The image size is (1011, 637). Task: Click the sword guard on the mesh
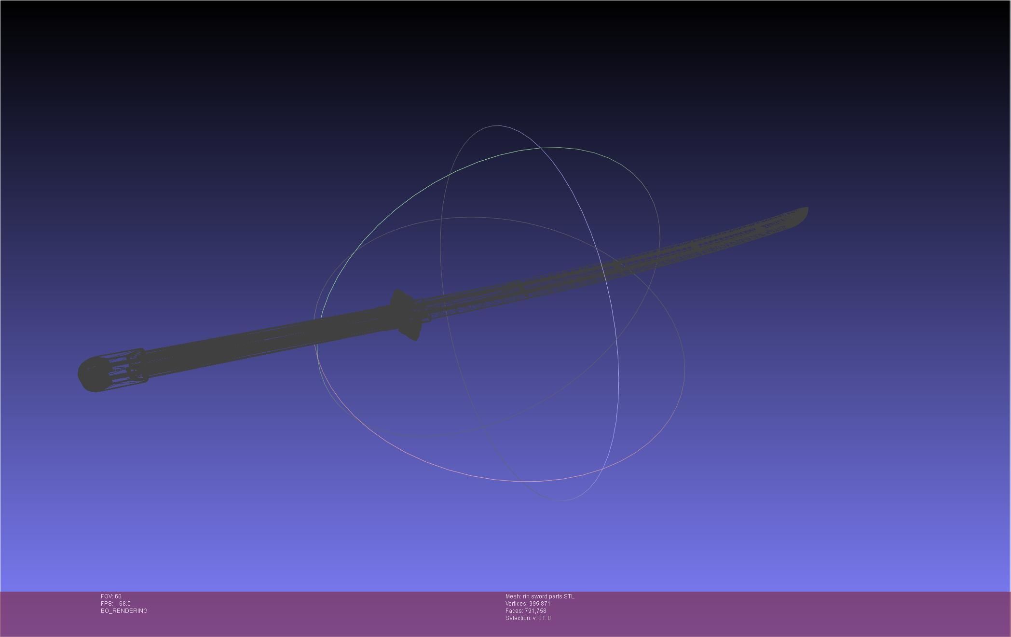coord(406,315)
